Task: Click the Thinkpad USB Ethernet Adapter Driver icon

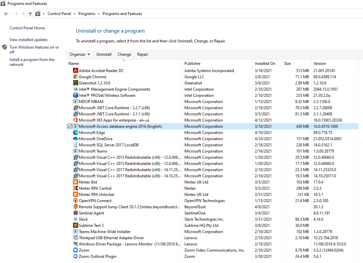Action: 76,238
